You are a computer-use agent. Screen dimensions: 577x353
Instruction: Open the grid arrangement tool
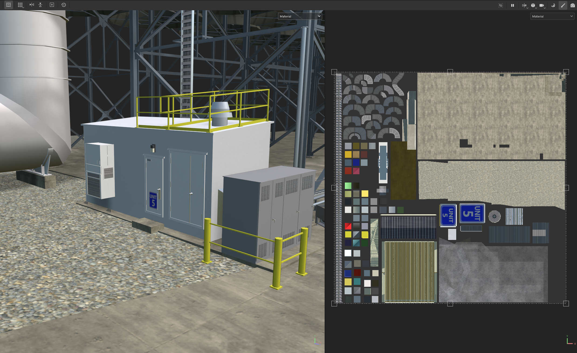[x=20, y=5]
